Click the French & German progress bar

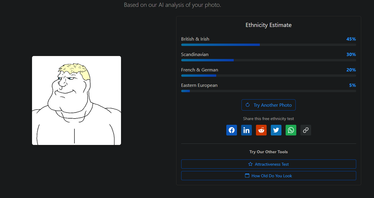[268, 76]
